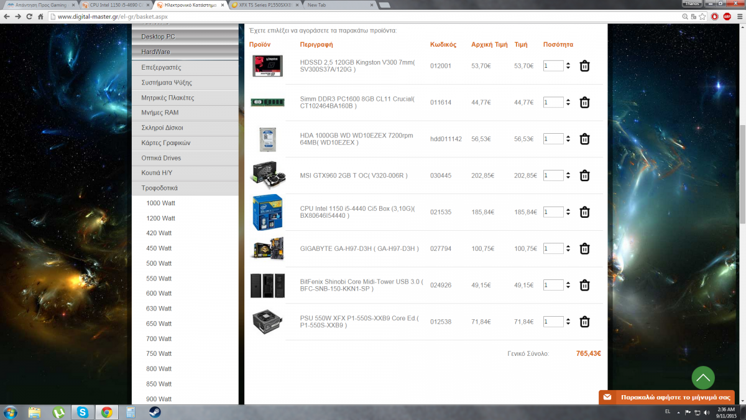
Task: Adjust quantity stepper for BitFenix case
Action: pyautogui.click(x=568, y=285)
